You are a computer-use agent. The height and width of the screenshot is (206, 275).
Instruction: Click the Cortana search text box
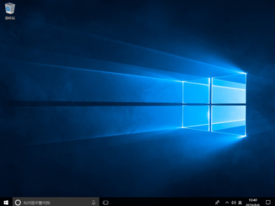(x=56, y=202)
